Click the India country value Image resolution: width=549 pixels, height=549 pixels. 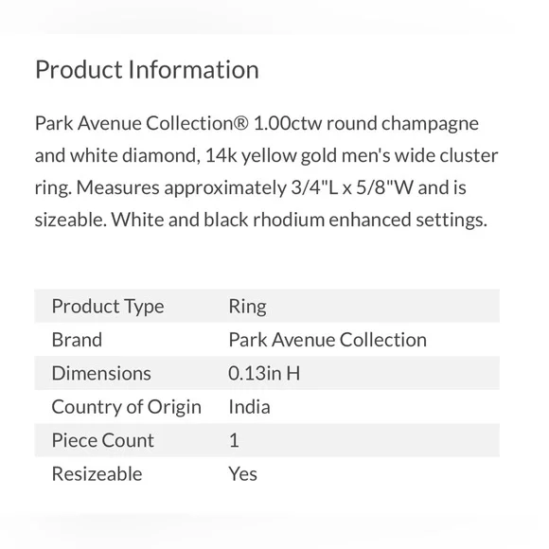click(249, 407)
